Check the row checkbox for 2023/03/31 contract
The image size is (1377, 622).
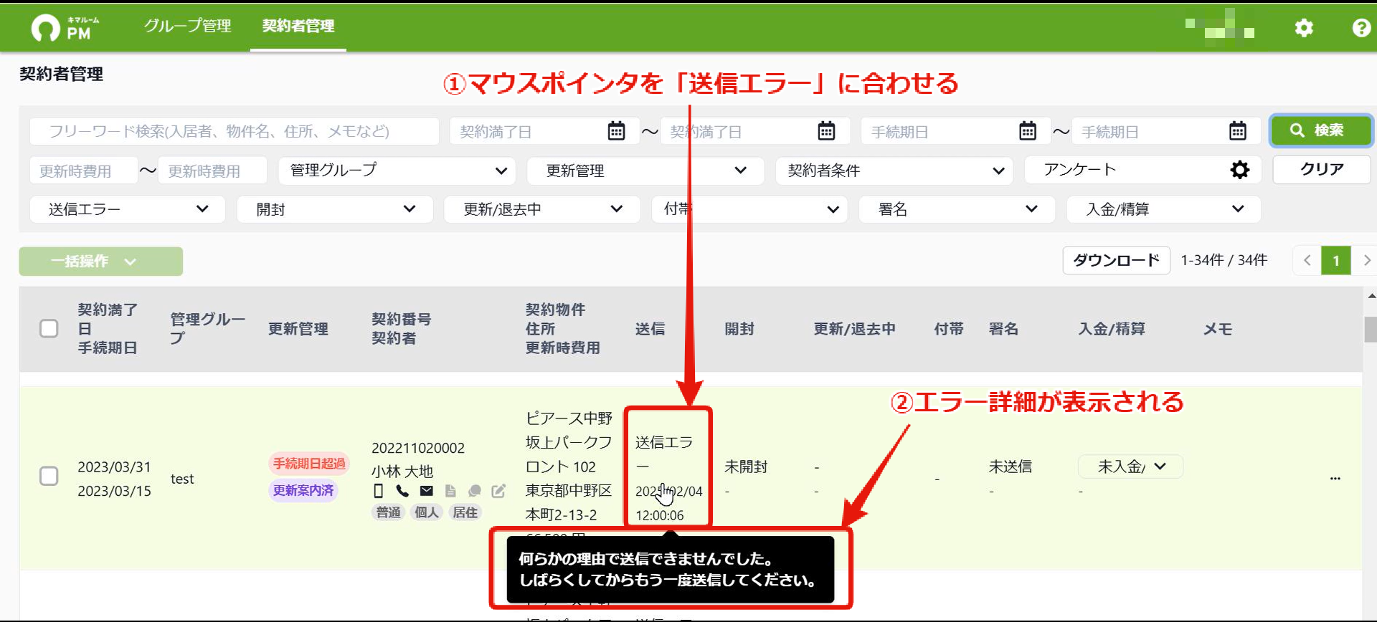tap(49, 476)
